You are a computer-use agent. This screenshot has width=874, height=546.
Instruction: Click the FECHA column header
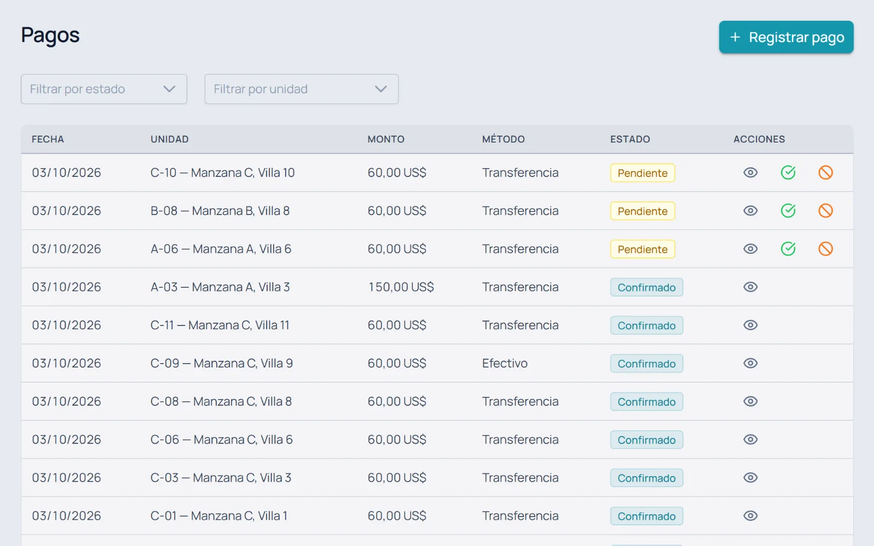coord(48,139)
